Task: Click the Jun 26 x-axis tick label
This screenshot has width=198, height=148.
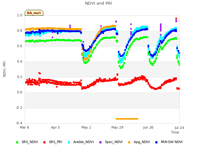Action: (x=148, y=127)
